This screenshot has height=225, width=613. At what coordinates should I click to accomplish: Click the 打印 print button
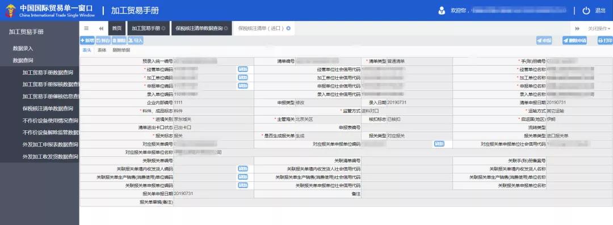(x=605, y=41)
